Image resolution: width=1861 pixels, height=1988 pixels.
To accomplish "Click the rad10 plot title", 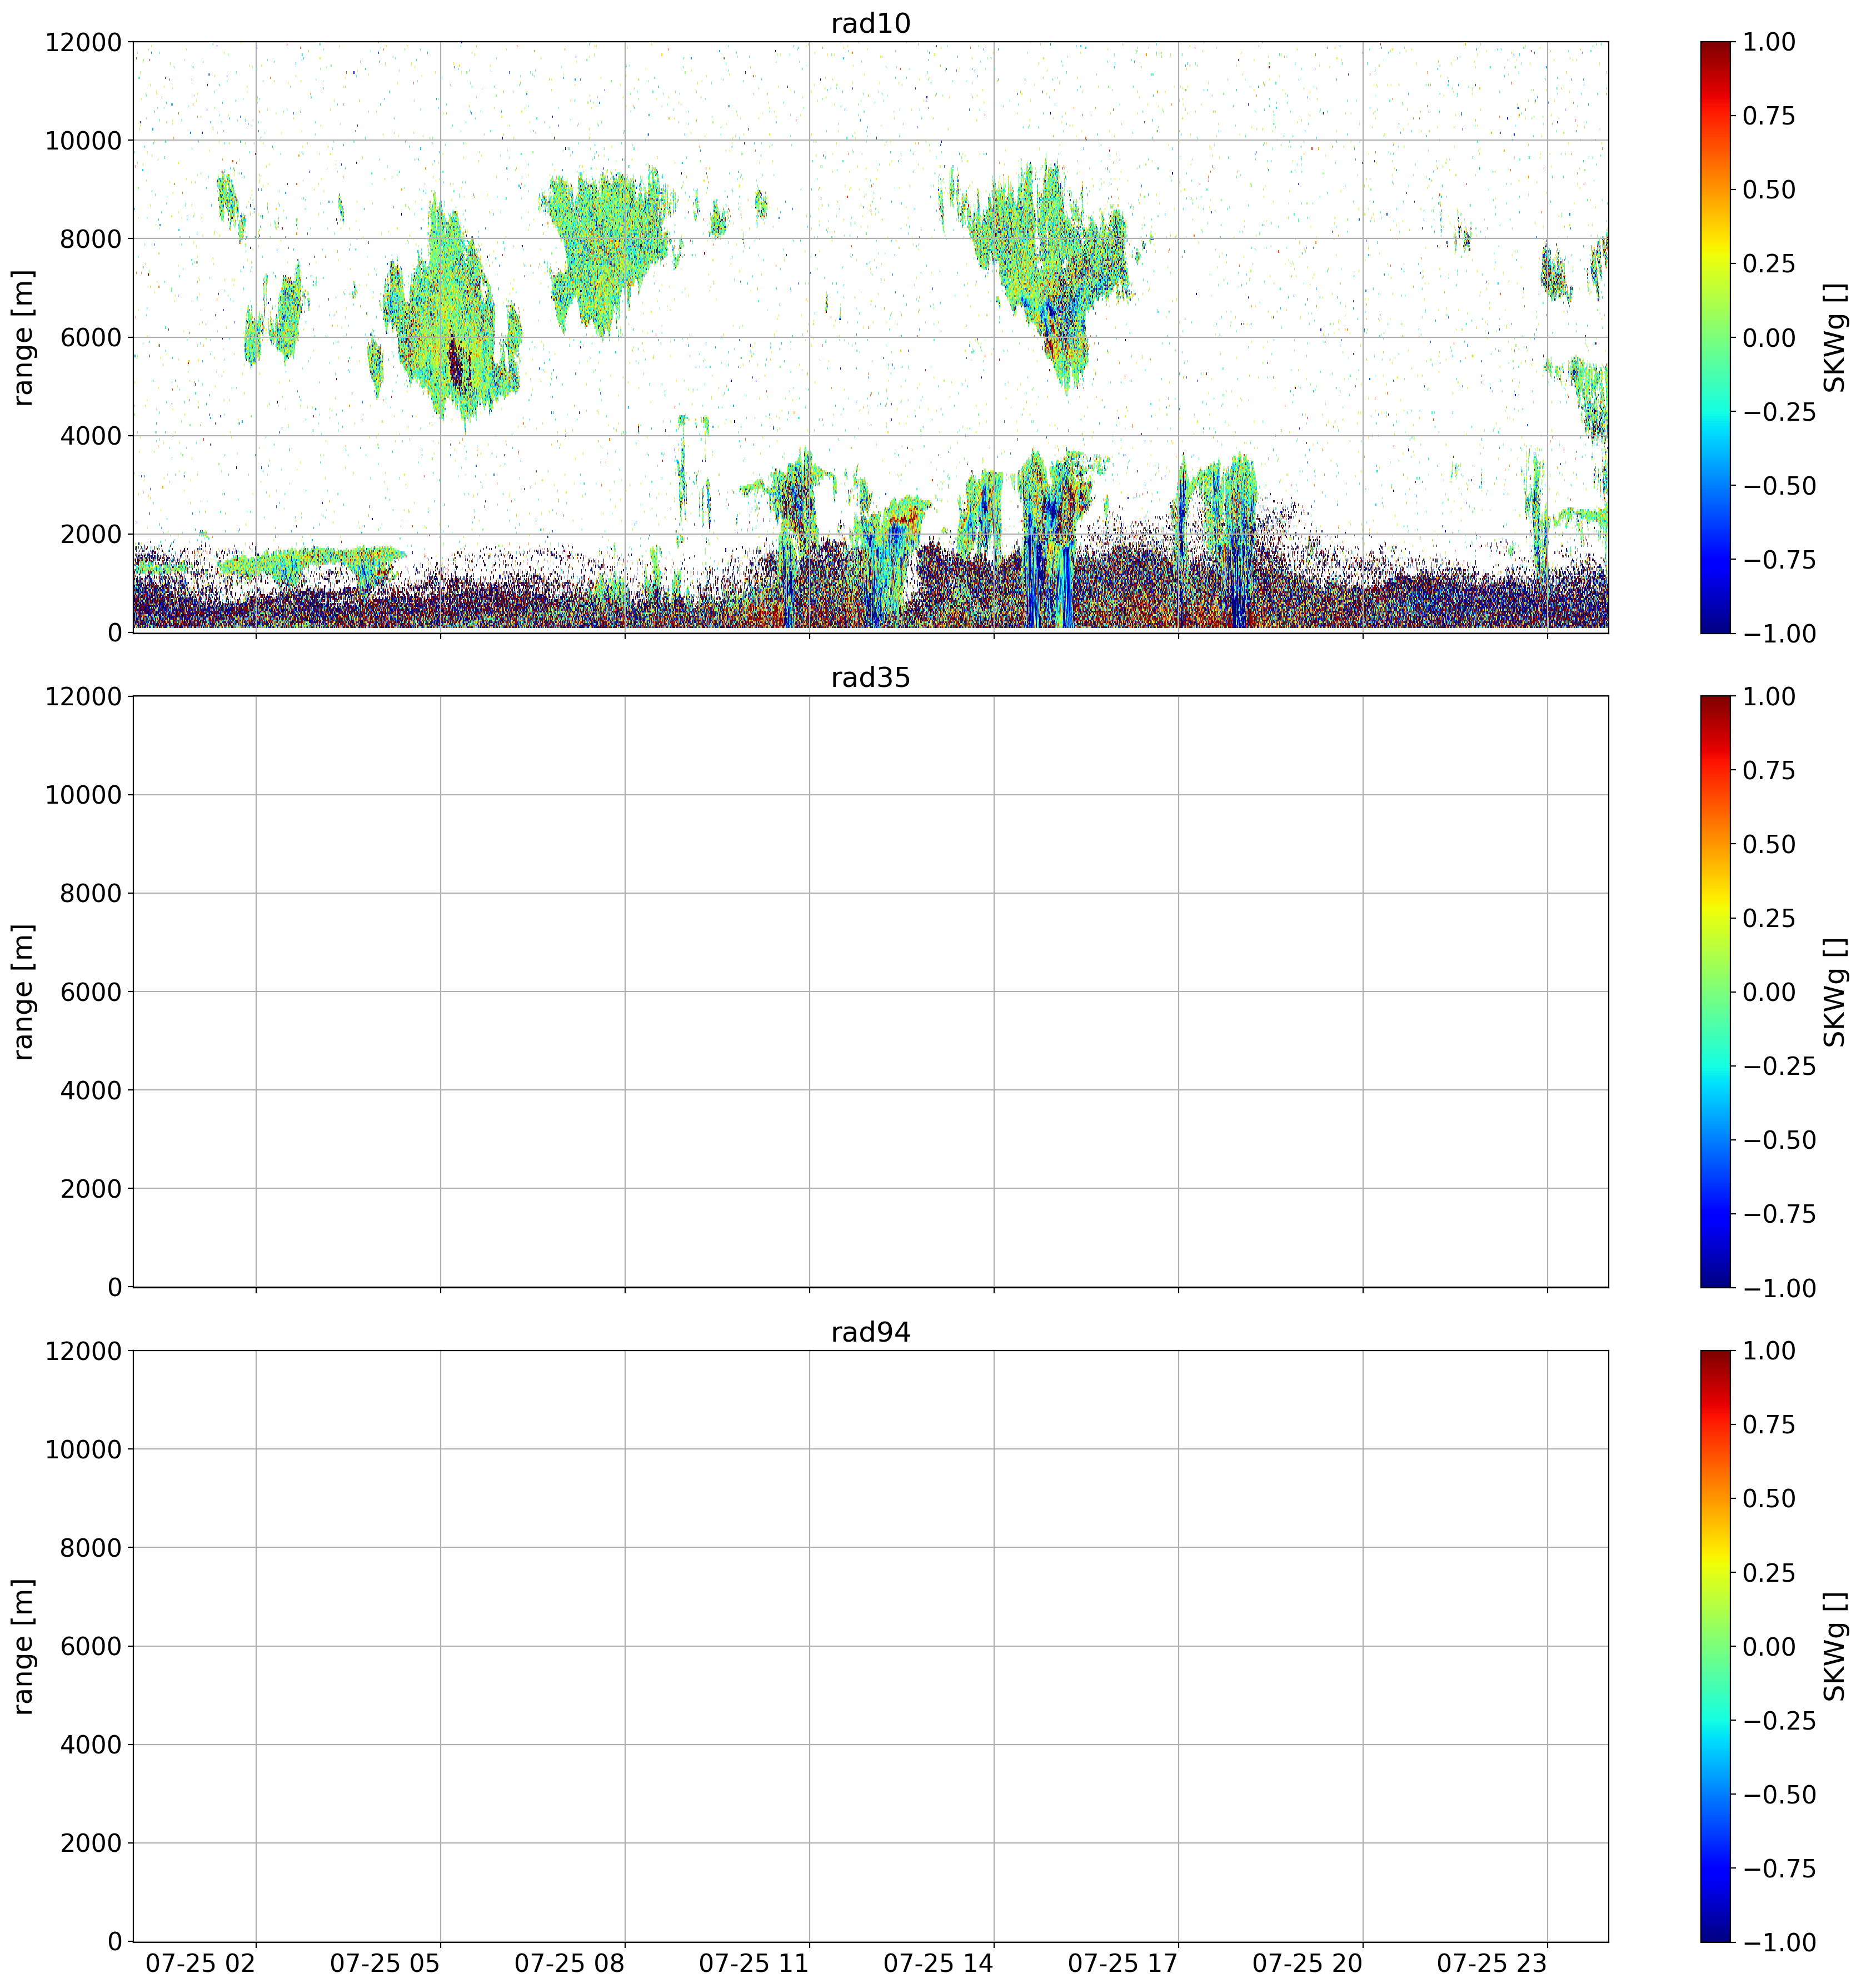I will pos(870,23).
